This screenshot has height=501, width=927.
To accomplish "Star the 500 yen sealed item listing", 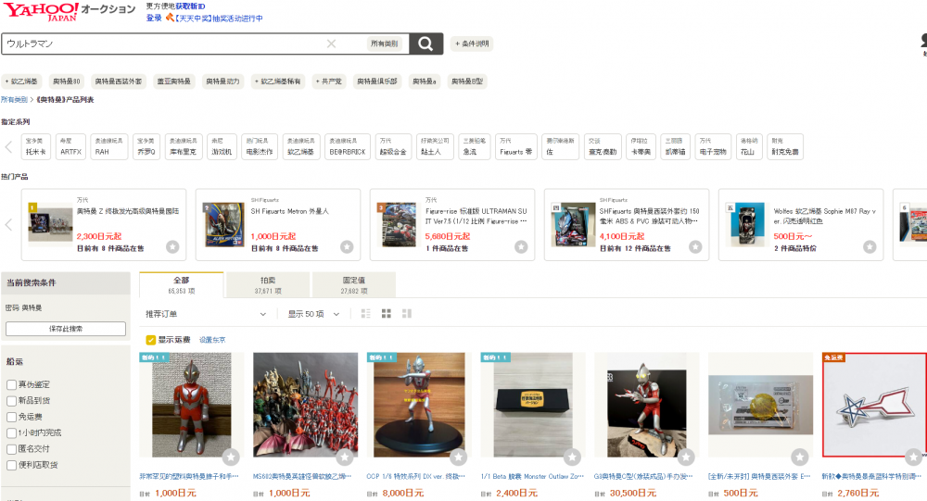I will 800,457.
